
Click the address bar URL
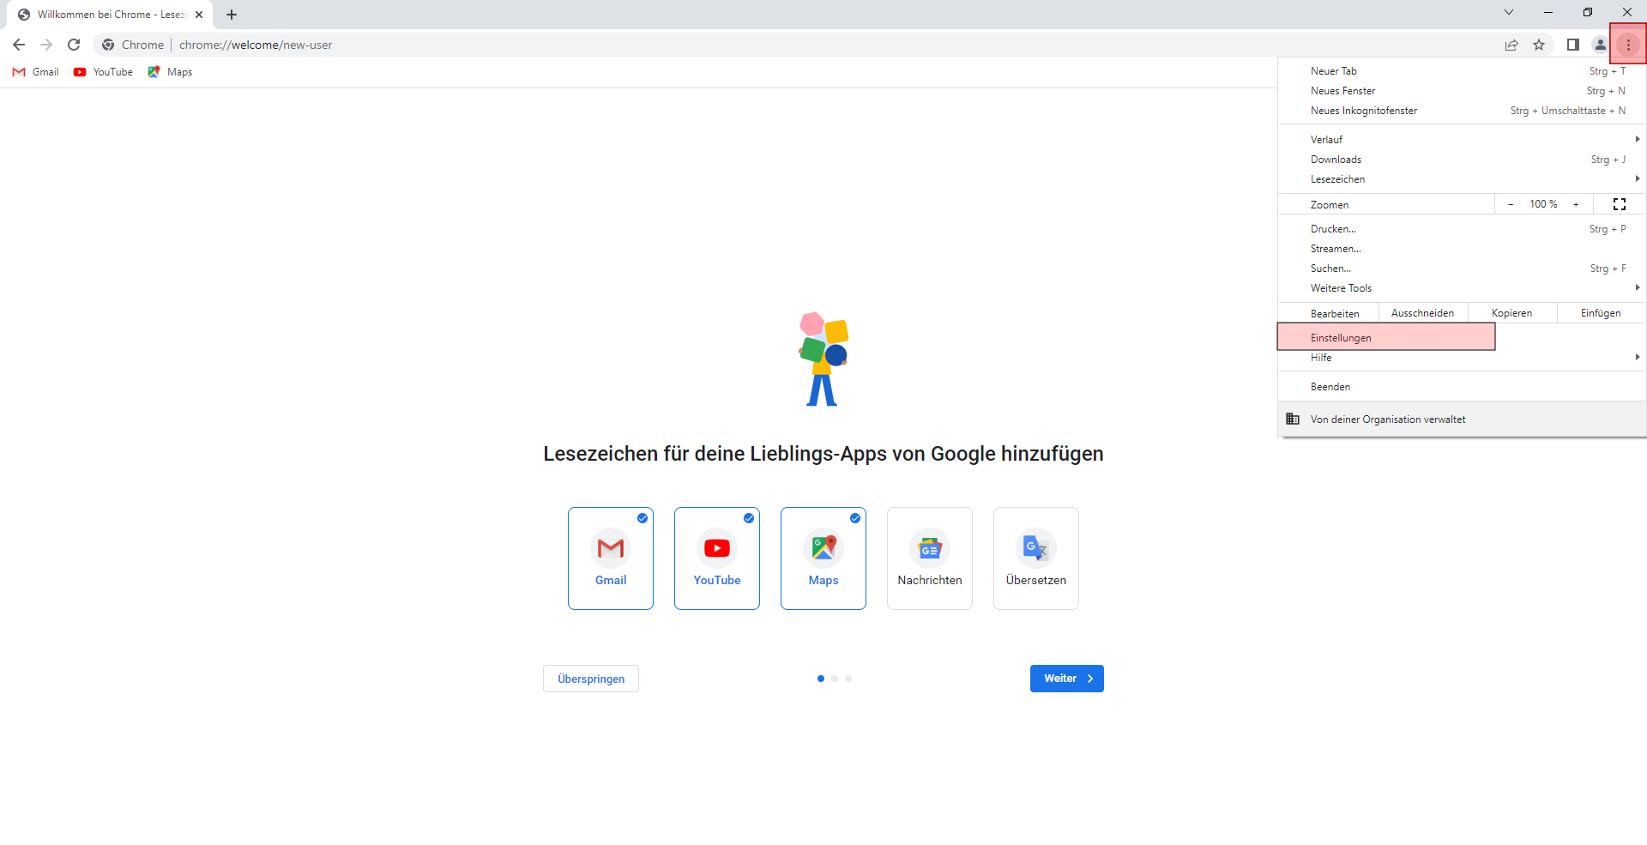[x=256, y=45]
